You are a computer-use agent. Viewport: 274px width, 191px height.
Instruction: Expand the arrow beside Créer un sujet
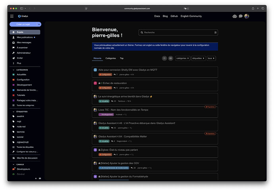click(x=39, y=24)
